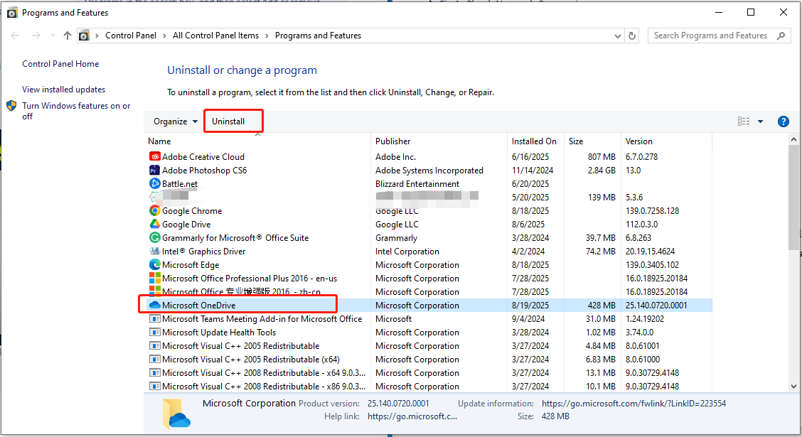Click the Microsoft Update Health Tools icon

point(154,333)
